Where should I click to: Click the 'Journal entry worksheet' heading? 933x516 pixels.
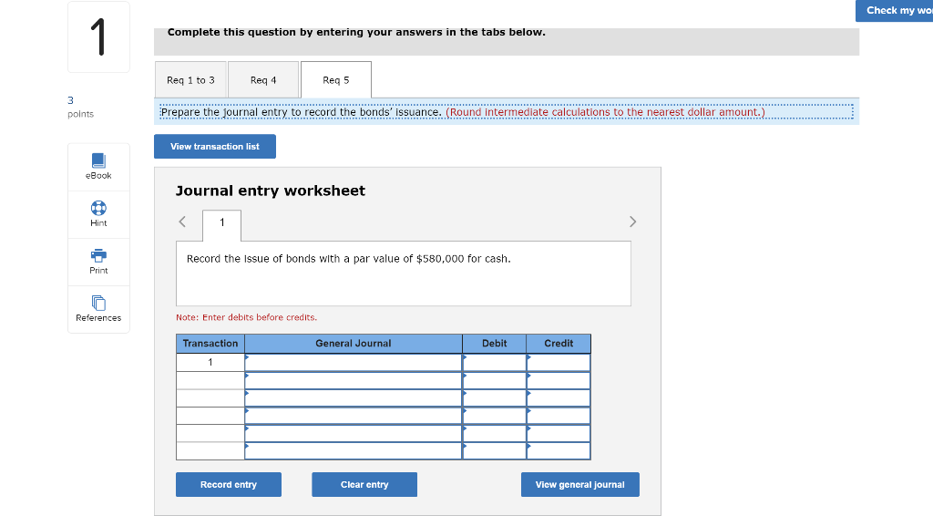[x=270, y=191]
